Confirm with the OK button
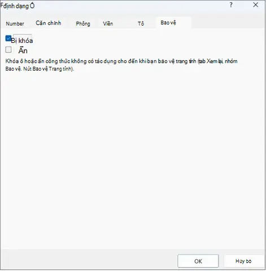 pos(198,261)
